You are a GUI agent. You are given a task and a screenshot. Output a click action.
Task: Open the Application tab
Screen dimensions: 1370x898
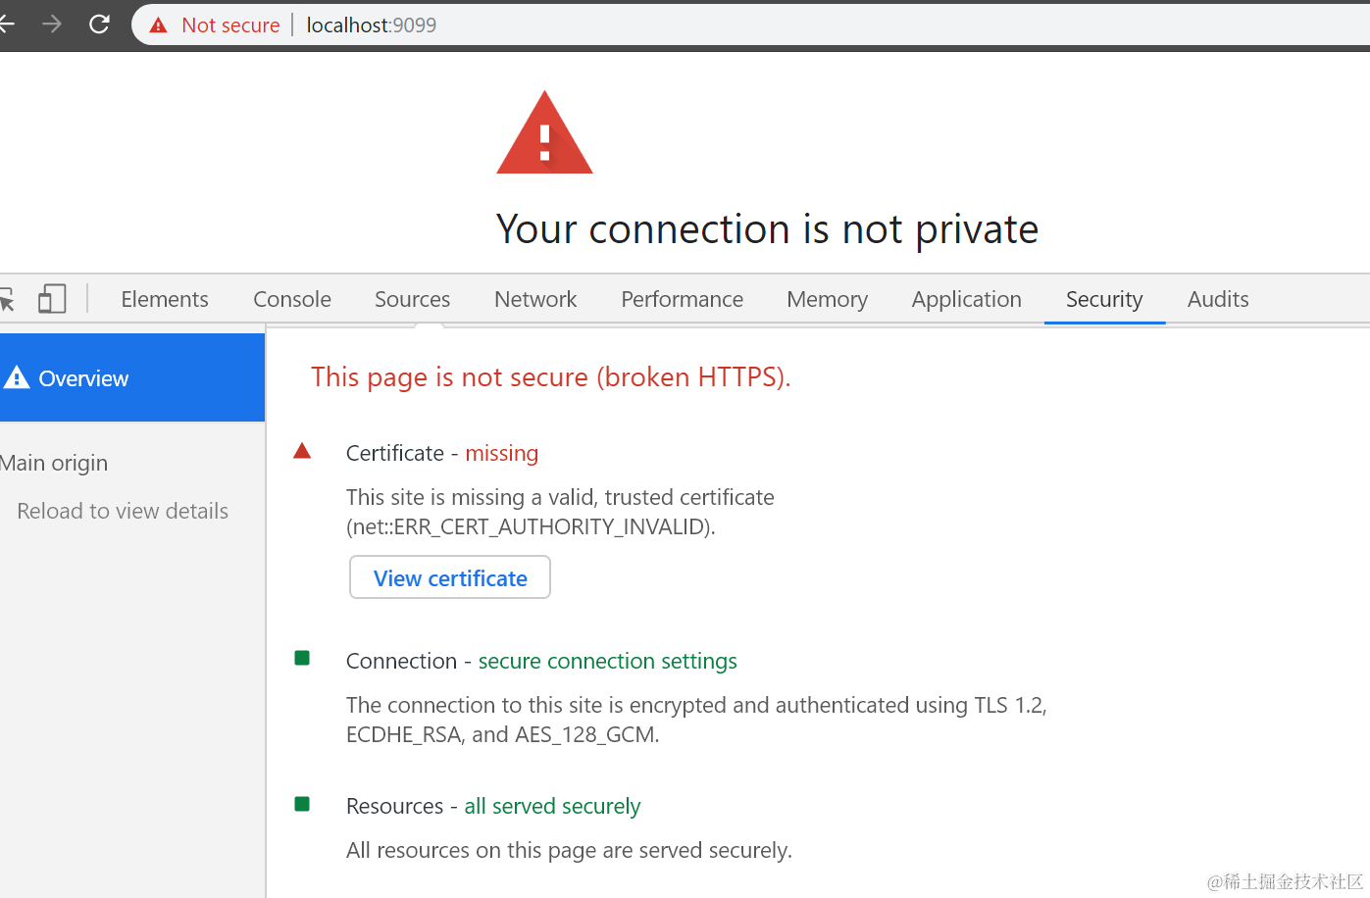[966, 299]
